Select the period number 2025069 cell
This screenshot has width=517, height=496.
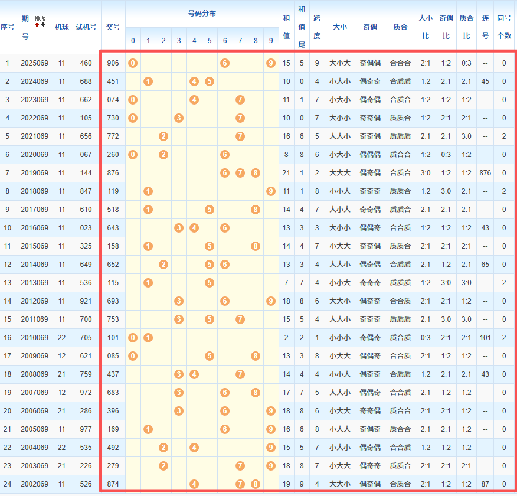click(34, 63)
